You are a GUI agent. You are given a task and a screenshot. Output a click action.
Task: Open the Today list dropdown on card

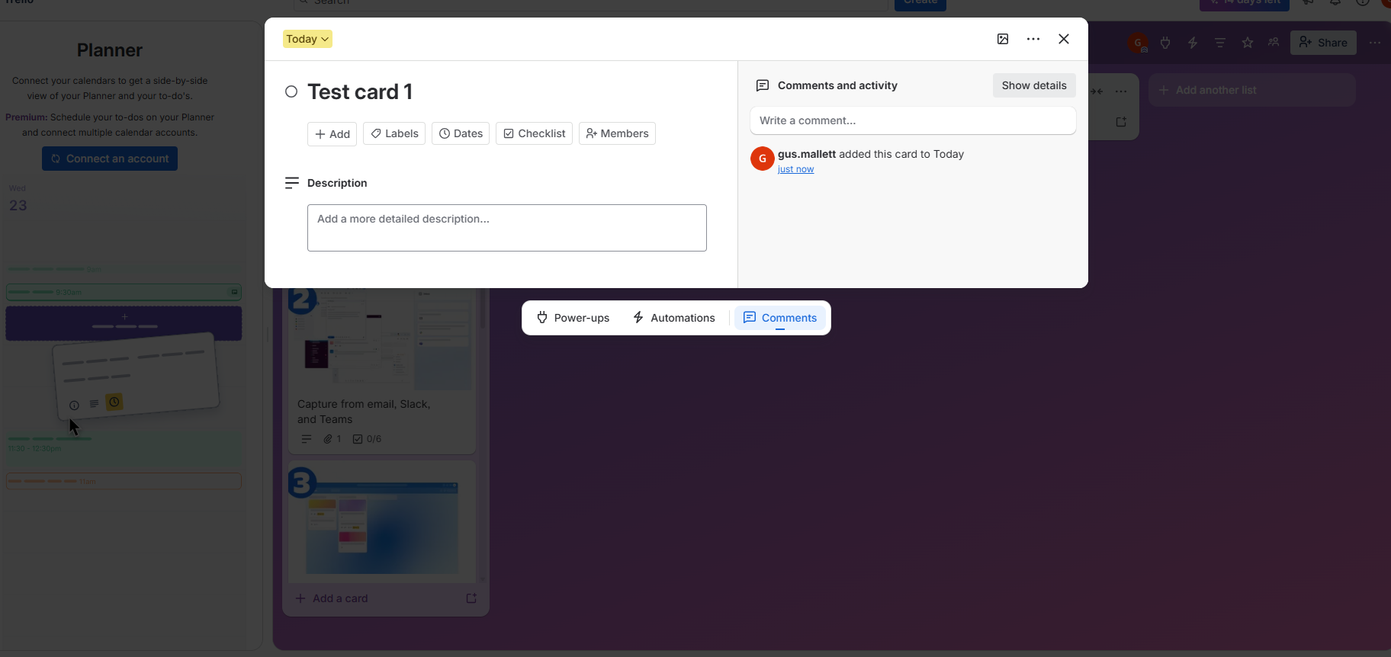(307, 39)
